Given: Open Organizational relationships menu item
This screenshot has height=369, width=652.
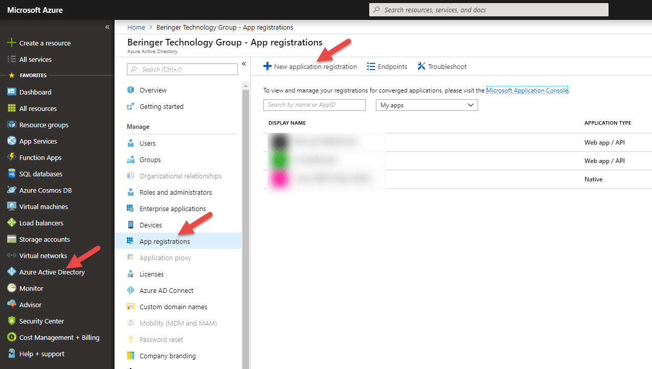Looking at the screenshot, I should (x=178, y=176).
